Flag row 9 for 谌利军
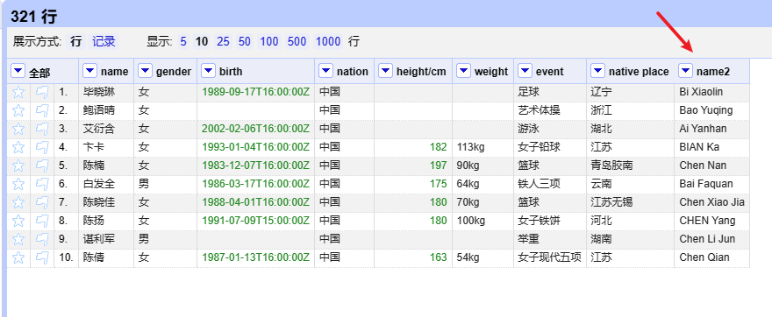The width and height of the screenshot is (772, 317). [43, 239]
